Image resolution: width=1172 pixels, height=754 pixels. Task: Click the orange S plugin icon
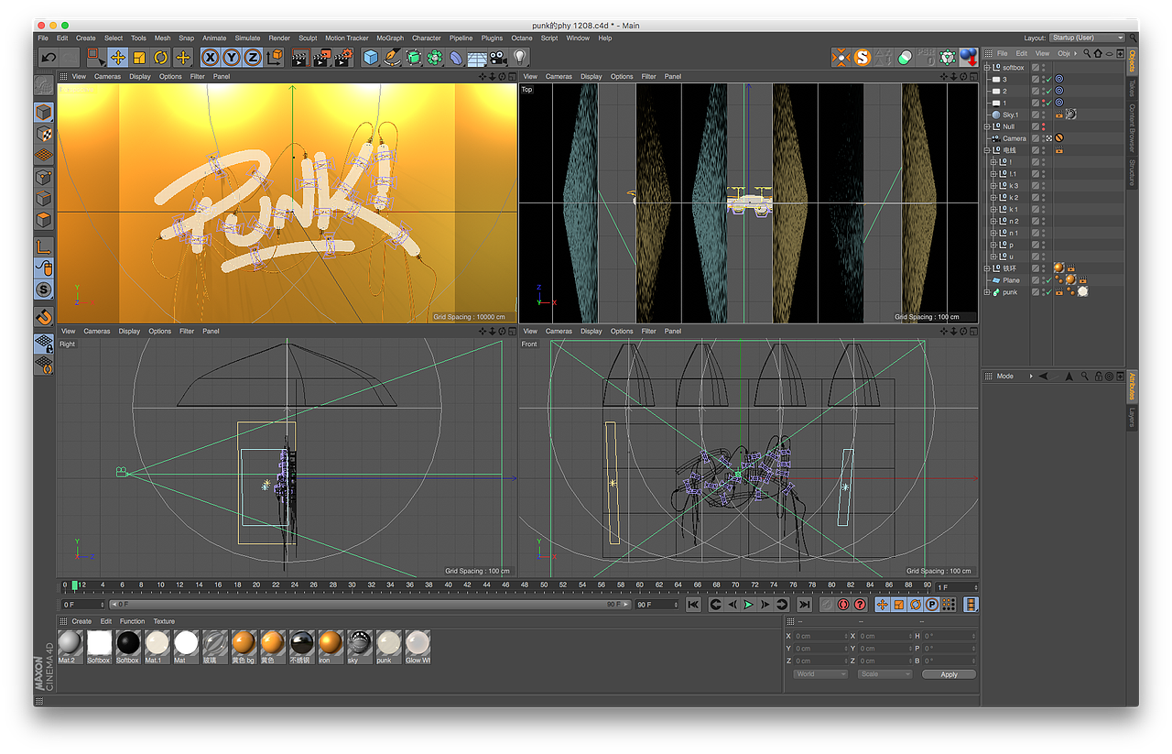(863, 58)
